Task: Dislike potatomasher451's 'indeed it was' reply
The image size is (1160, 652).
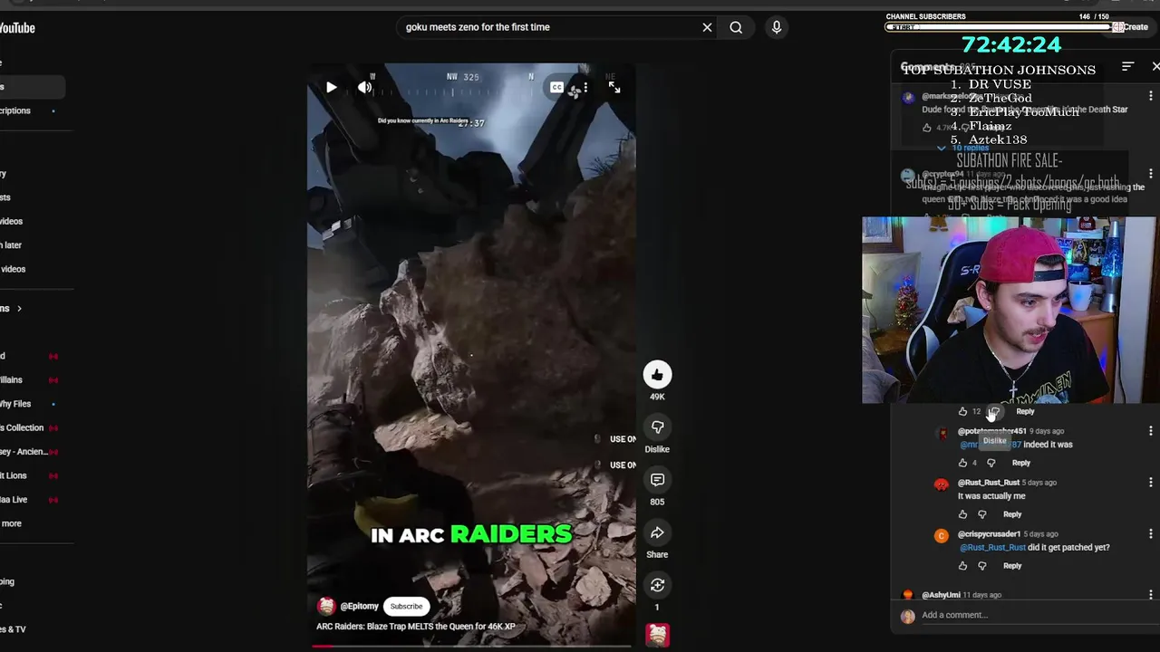Action: 991,463
